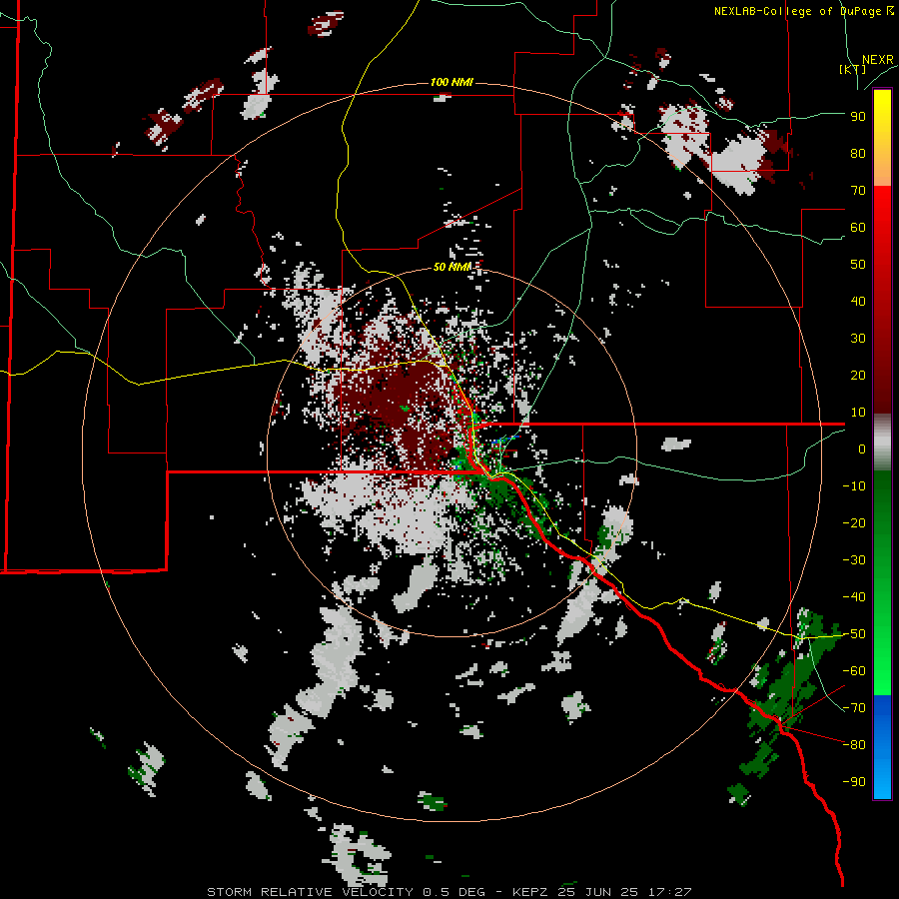This screenshot has width=899, height=899.
Task: Click the 30 value on the velocity scale
Action: (858, 339)
